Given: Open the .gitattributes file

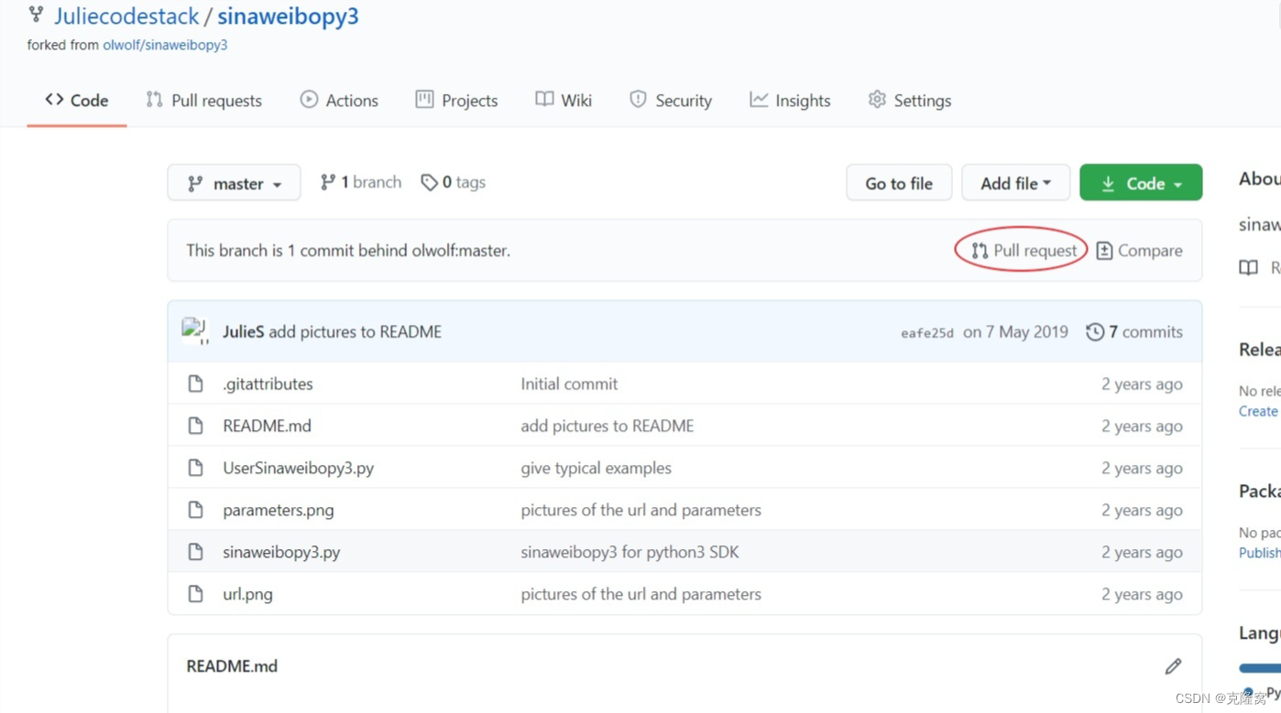Looking at the screenshot, I should 268,384.
